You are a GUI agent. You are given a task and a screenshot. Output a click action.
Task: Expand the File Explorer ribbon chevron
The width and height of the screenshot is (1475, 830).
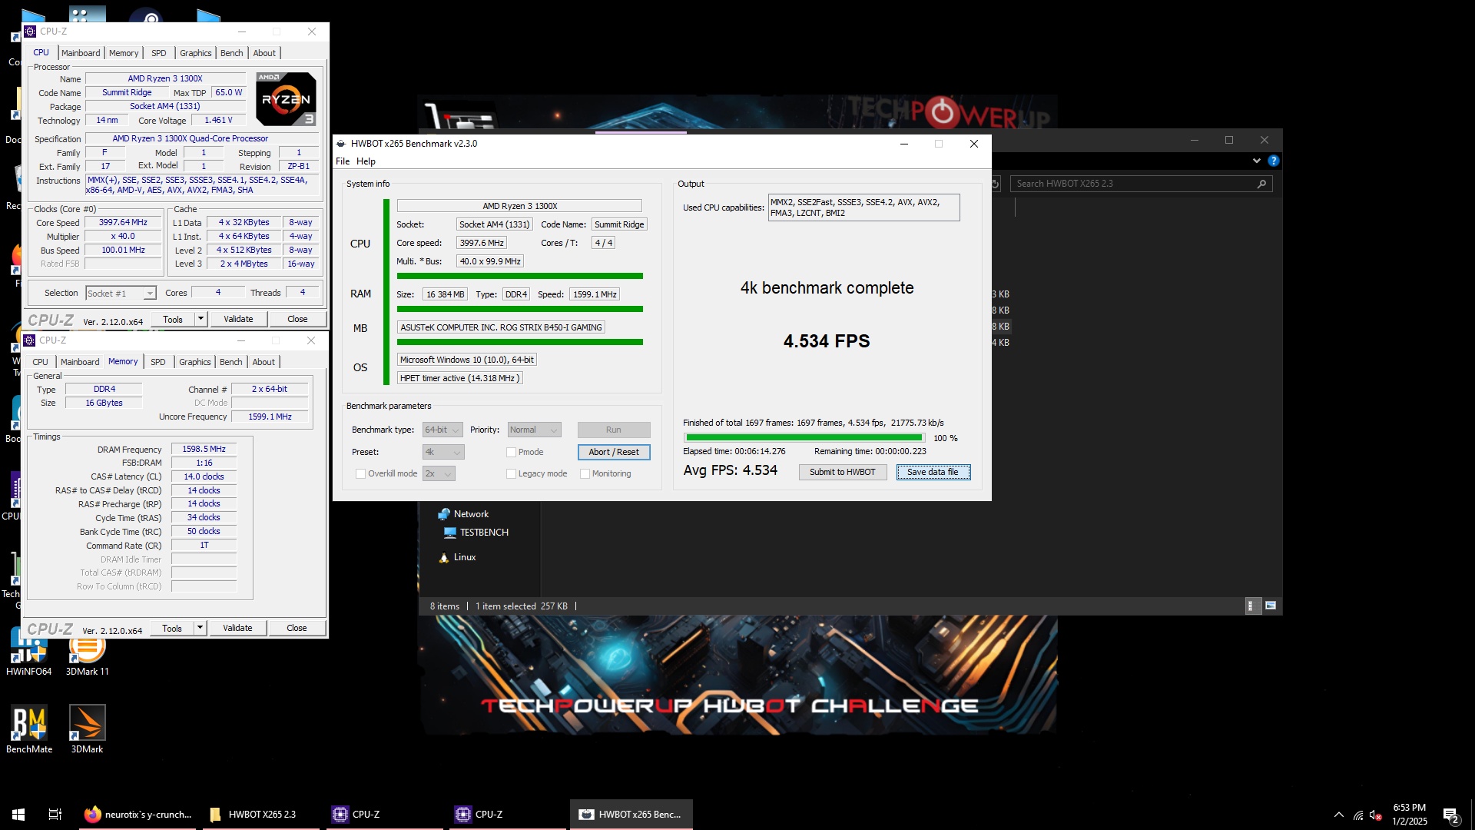(1257, 161)
